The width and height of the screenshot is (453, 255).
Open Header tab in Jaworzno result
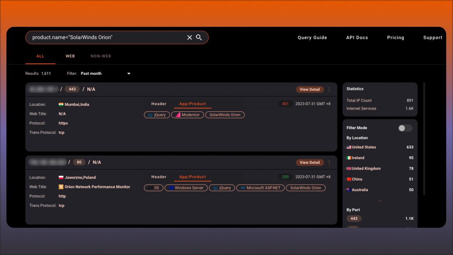tap(159, 177)
